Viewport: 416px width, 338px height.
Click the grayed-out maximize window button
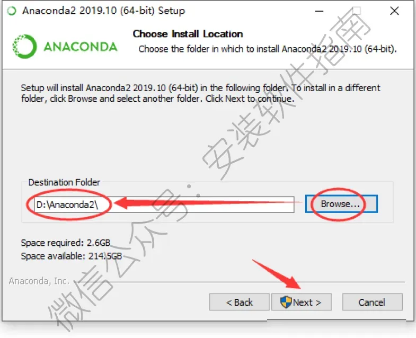(x=356, y=11)
